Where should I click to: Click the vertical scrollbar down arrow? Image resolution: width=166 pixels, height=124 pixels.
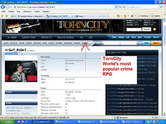pyautogui.click(x=164, y=114)
